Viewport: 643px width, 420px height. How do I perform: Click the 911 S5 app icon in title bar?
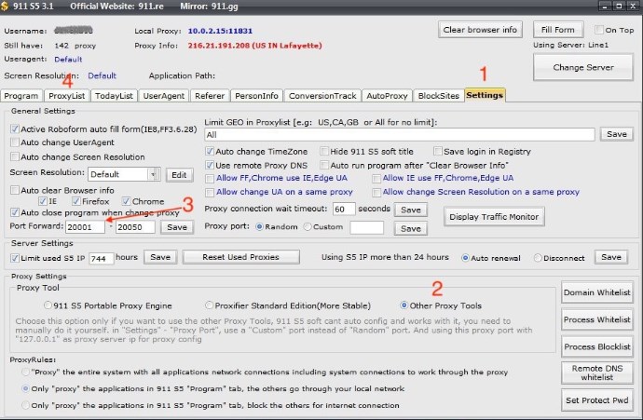point(7,7)
